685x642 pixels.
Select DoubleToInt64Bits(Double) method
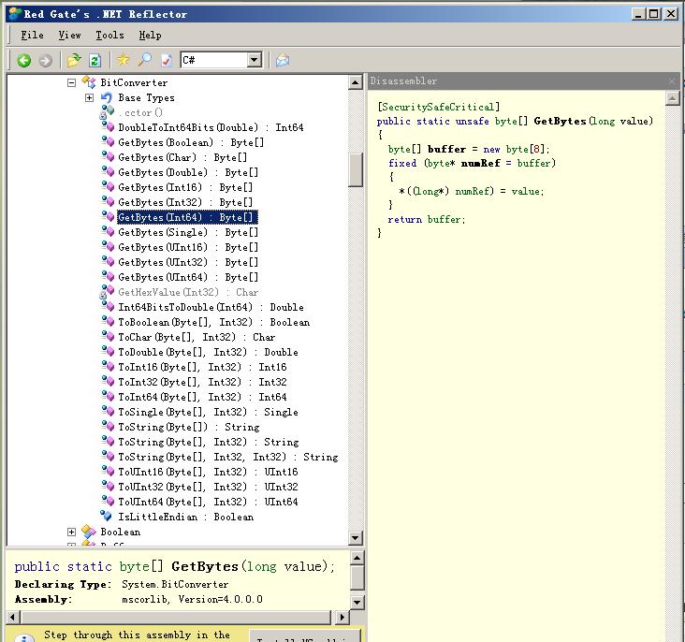[211, 127]
